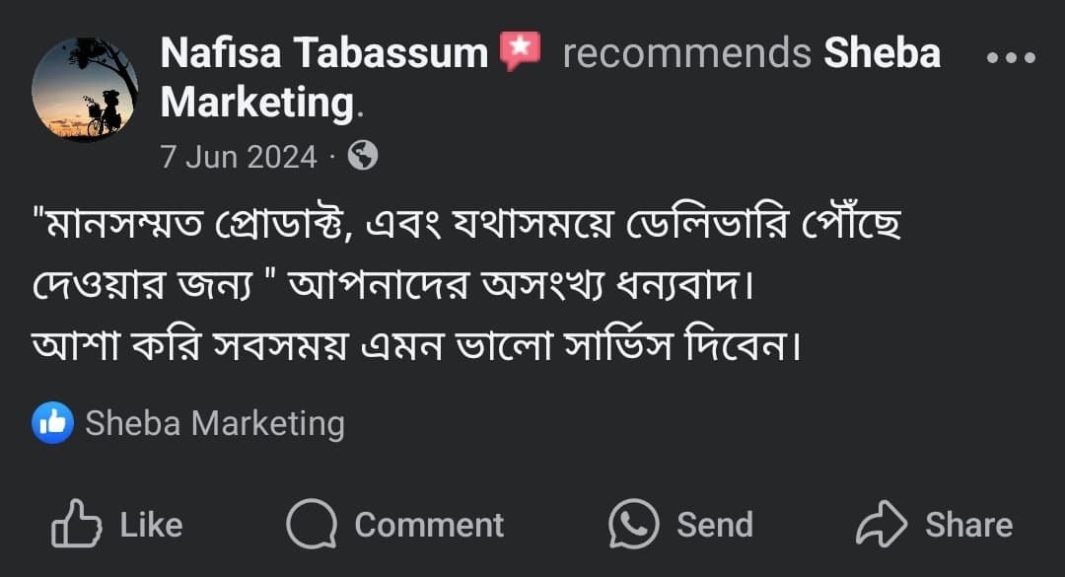Click the outlined thumbs-up Like icon

tap(77, 524)
